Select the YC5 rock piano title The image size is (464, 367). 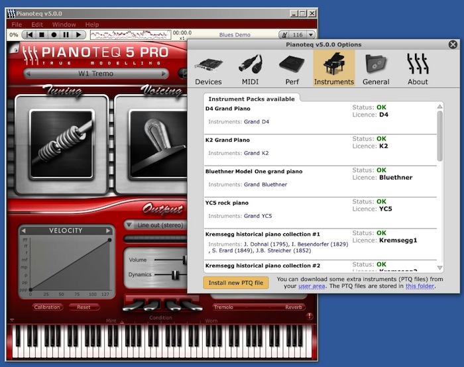pos(227,203)
